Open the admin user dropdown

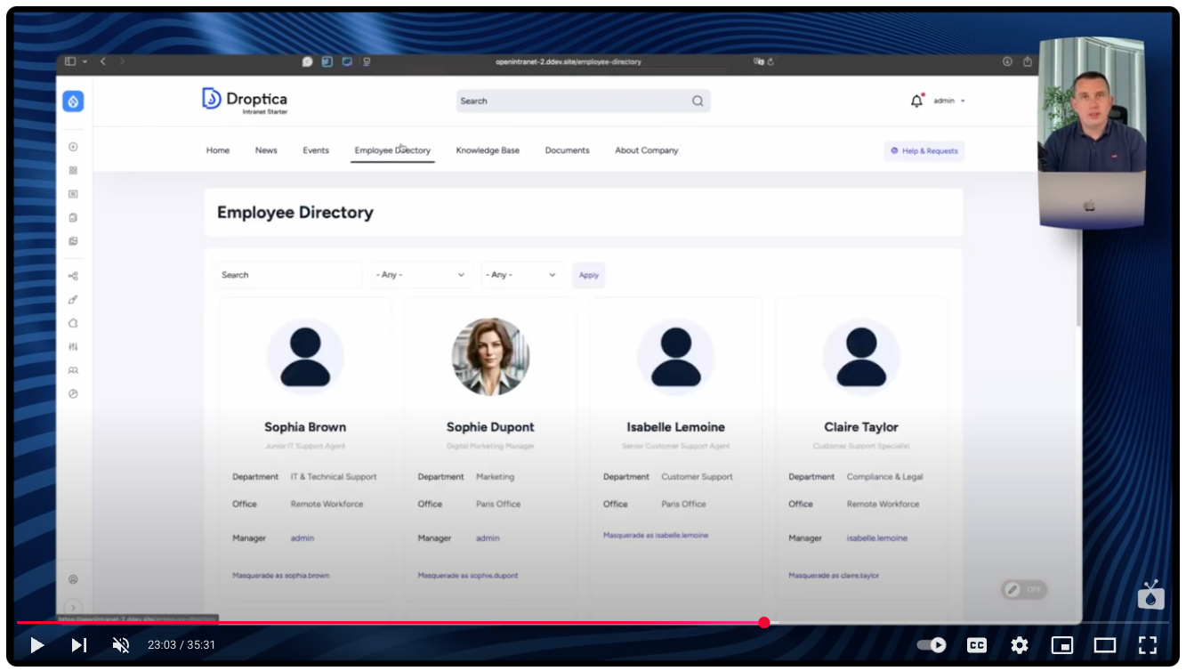(x=948, y=101)
